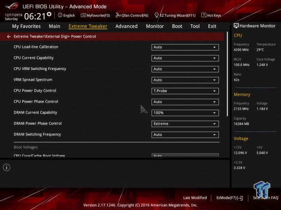Expand CPU Current Capability dropdown
Image resolution: width=281 pixels, height=210 pixels.
tap(185, 58)
